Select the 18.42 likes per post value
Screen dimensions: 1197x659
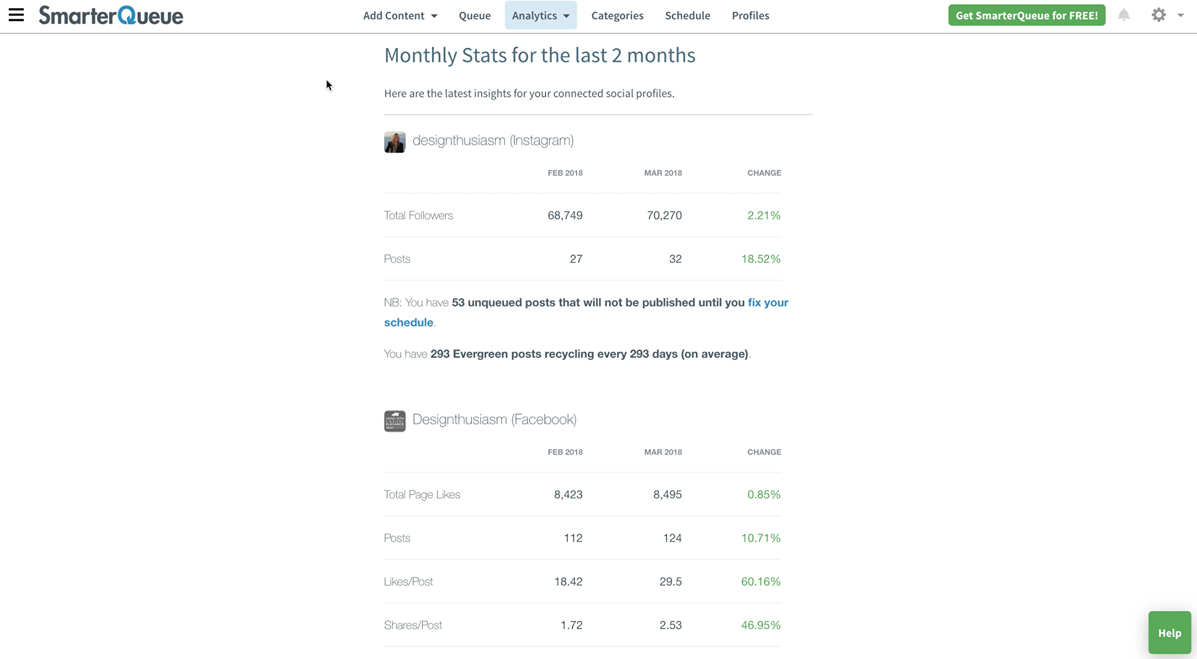[x=568, y=582]
